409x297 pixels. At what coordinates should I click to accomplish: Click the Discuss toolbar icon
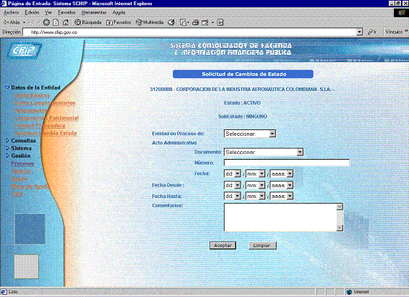220,22
